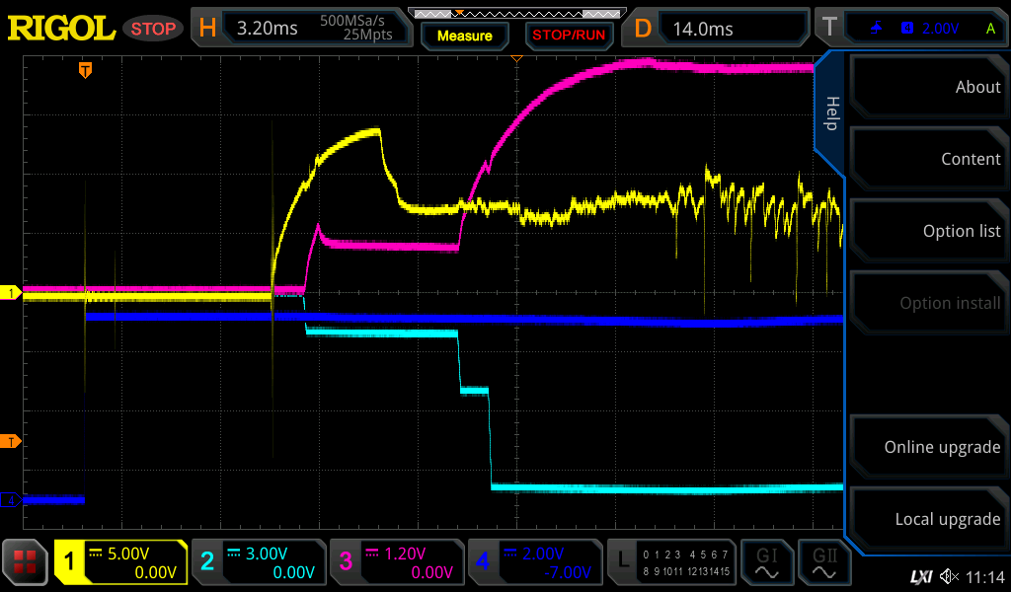1011x592 pixels.
Task: Select the orange trigger level marker on left edge
Action: (x=10, y=441)
